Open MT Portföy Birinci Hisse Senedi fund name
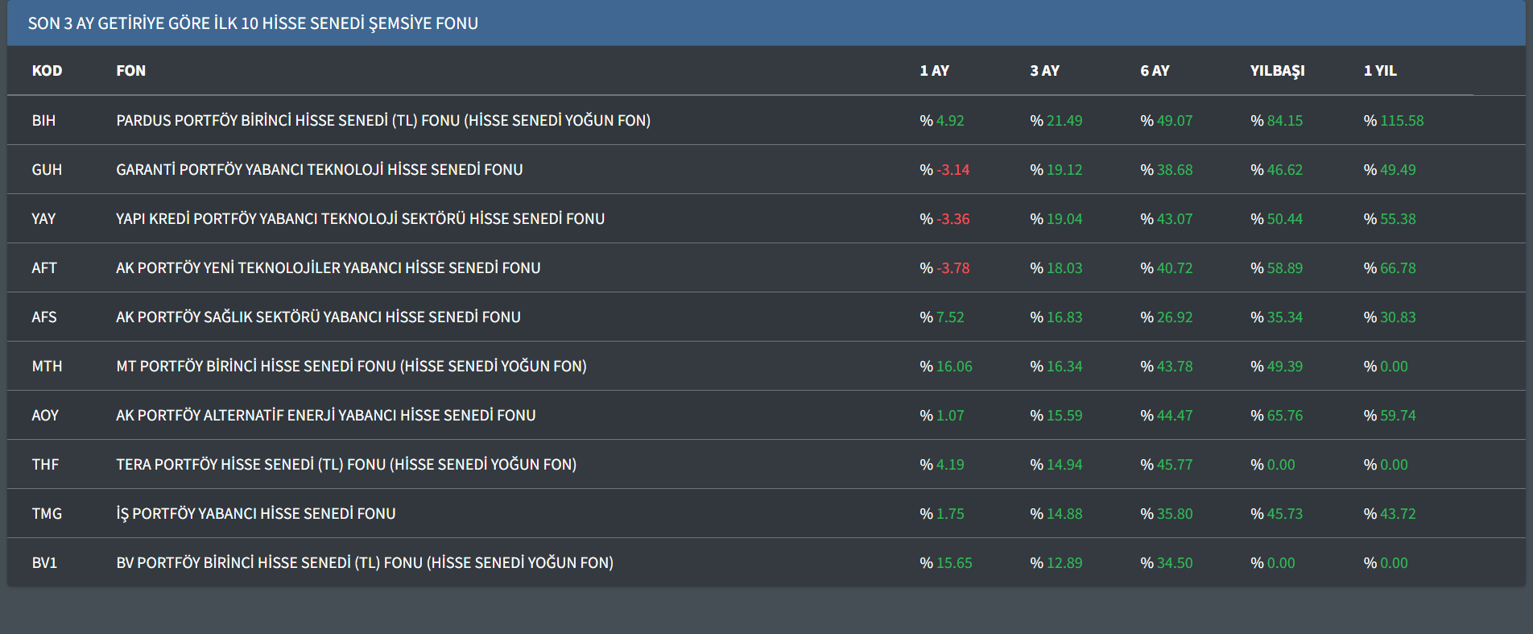This screenshot has height=634, width=1533. [351, 367]
